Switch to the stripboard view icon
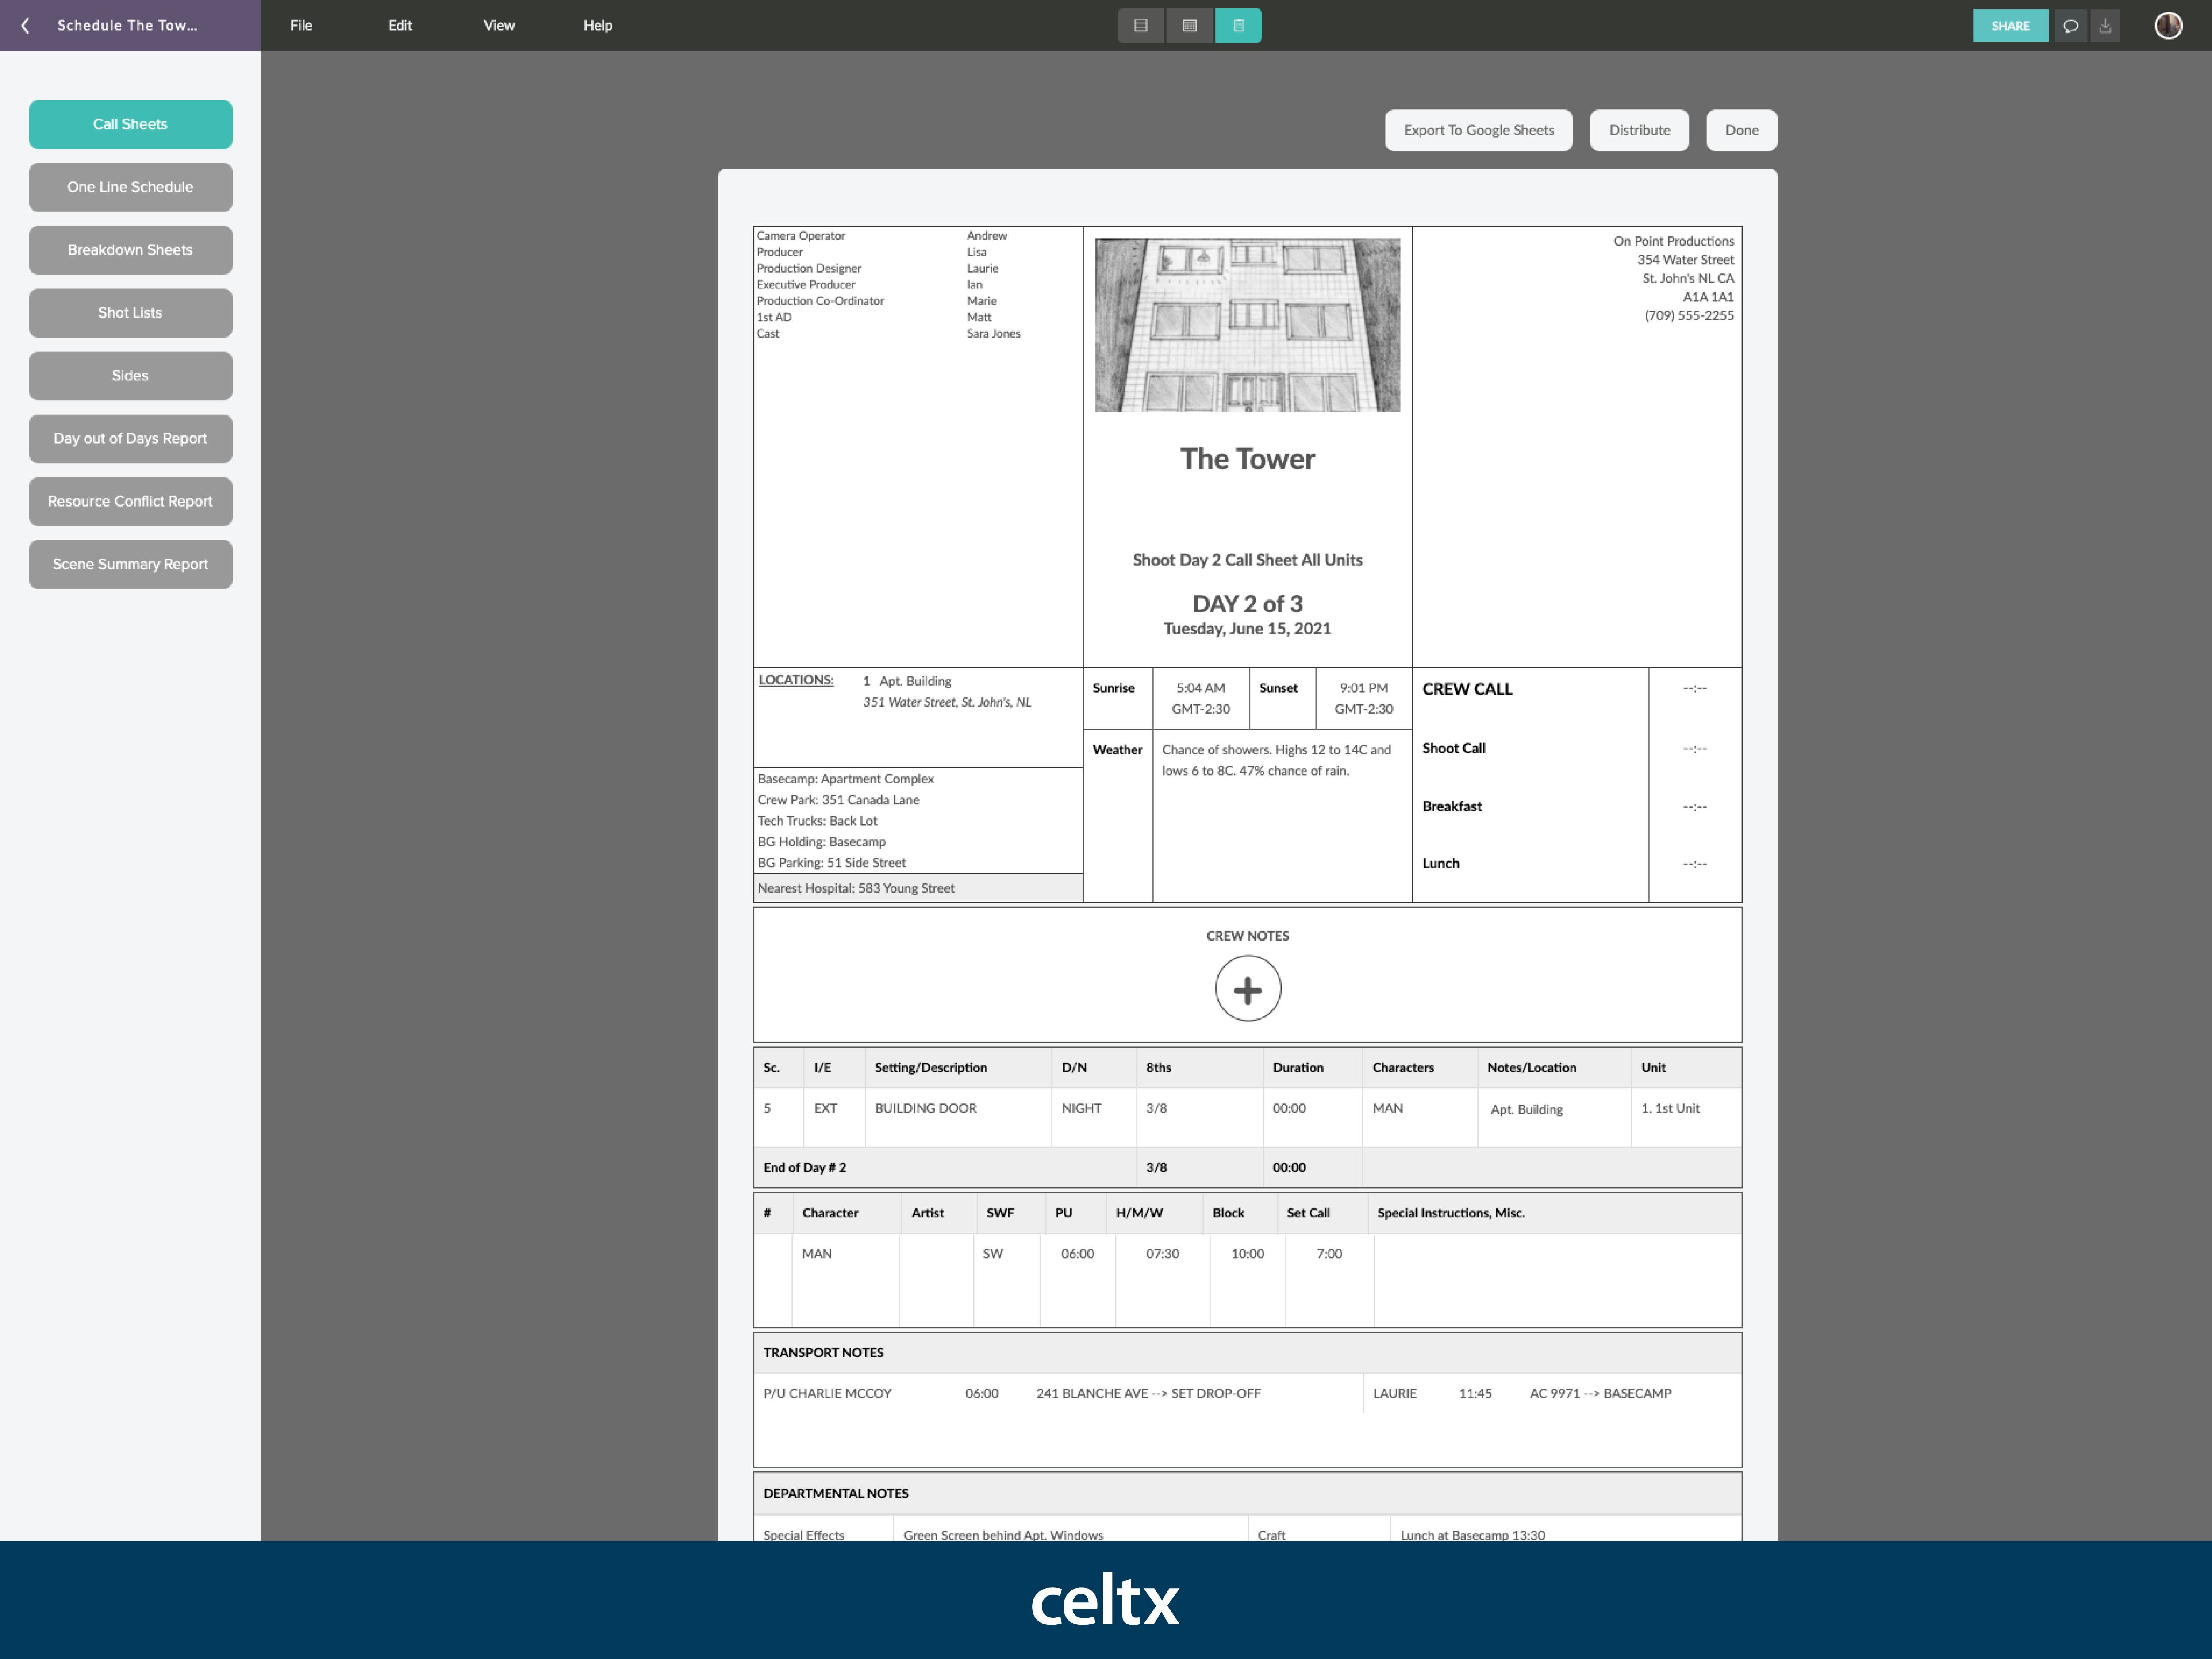The image size is (2212, 1659). tap(1140, 26)
